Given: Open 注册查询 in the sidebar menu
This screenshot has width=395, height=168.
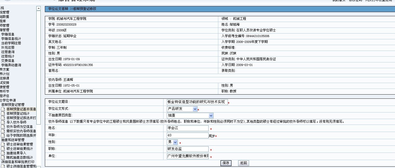Looking at the screenshot, I should [8, 52].
